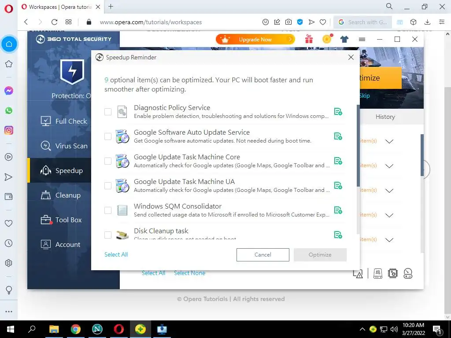Open Opera settings gear in sidebar

click(x=9, y=263)
